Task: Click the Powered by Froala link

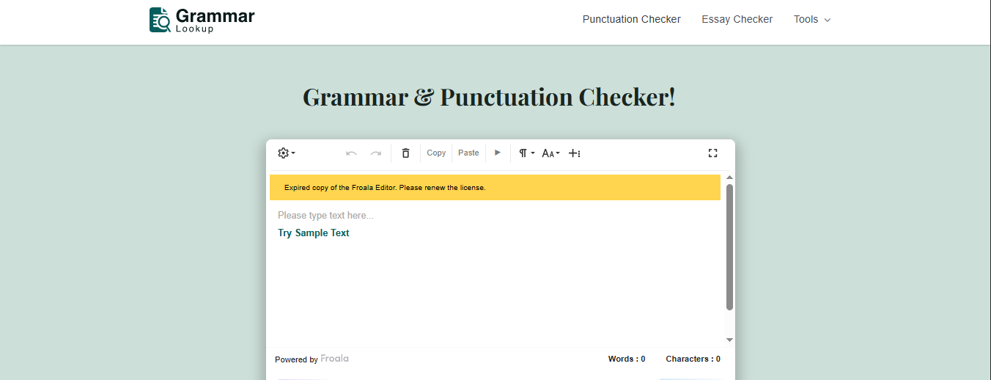Action: (x=312, y=359)
